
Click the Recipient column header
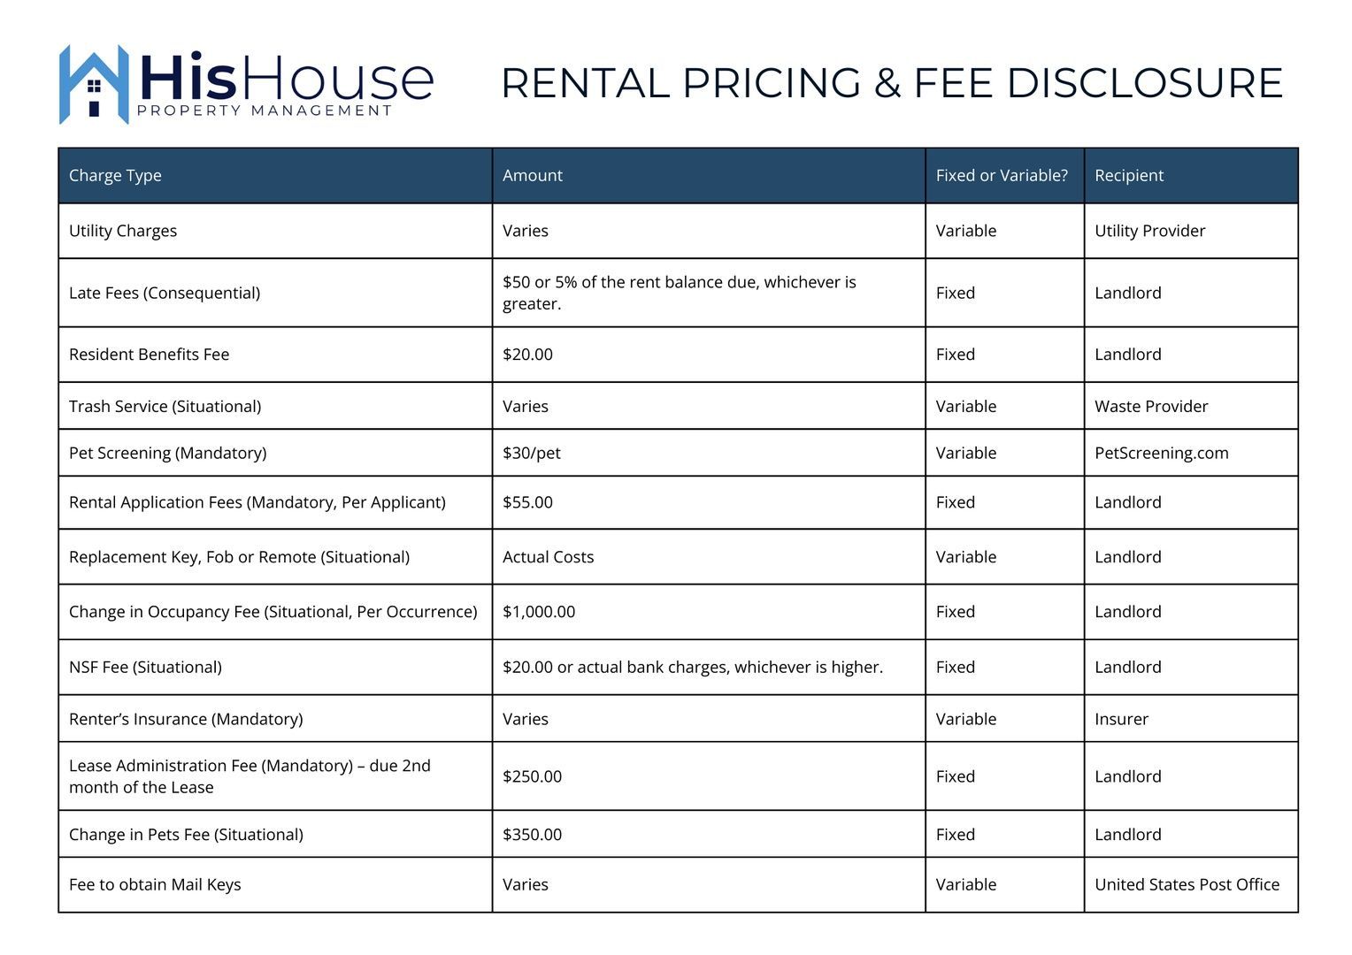coord(1128,175)
